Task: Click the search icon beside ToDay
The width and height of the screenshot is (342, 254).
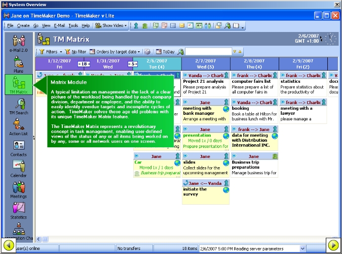Action: point(180,52)
